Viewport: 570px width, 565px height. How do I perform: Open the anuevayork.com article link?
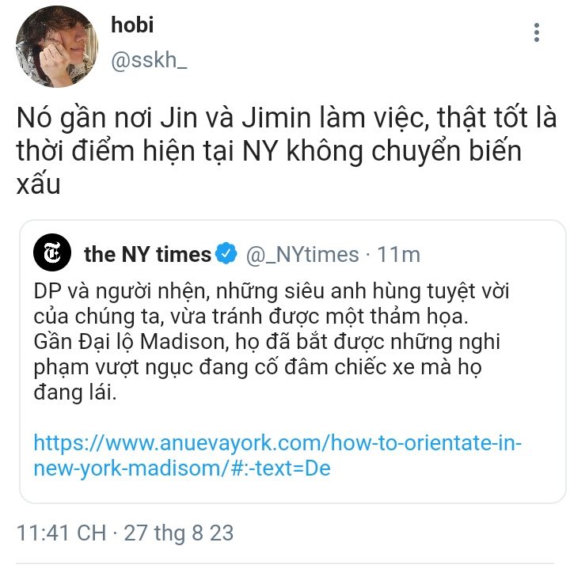pyautogui.click(x=278, y=455)
